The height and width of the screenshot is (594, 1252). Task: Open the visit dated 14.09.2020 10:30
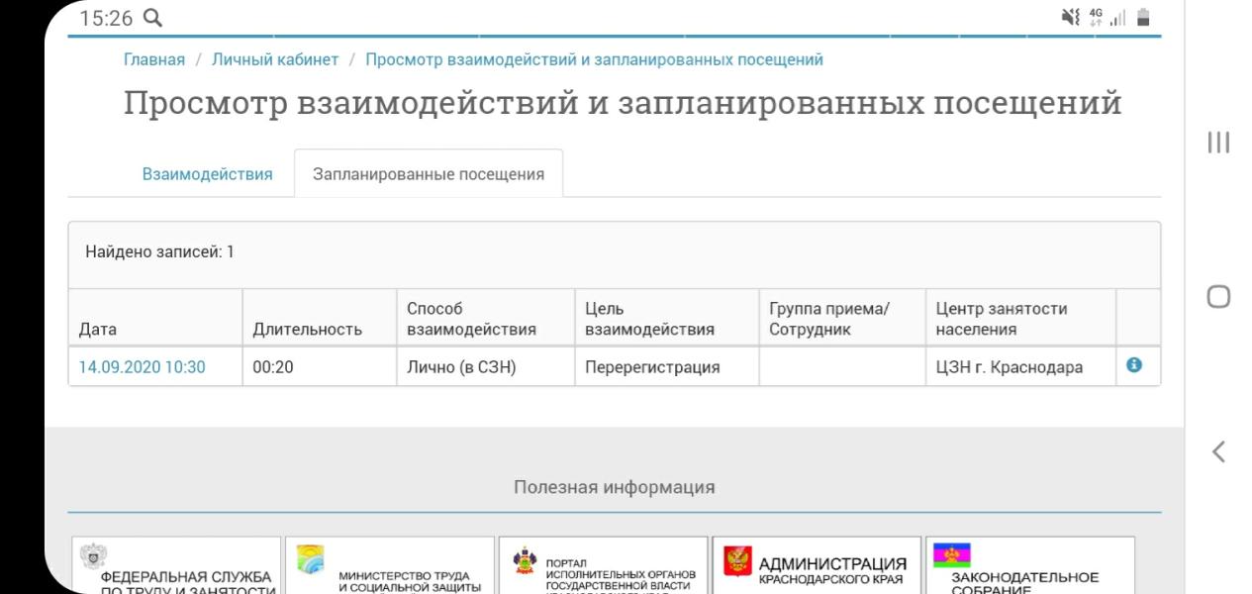(143, 367)
